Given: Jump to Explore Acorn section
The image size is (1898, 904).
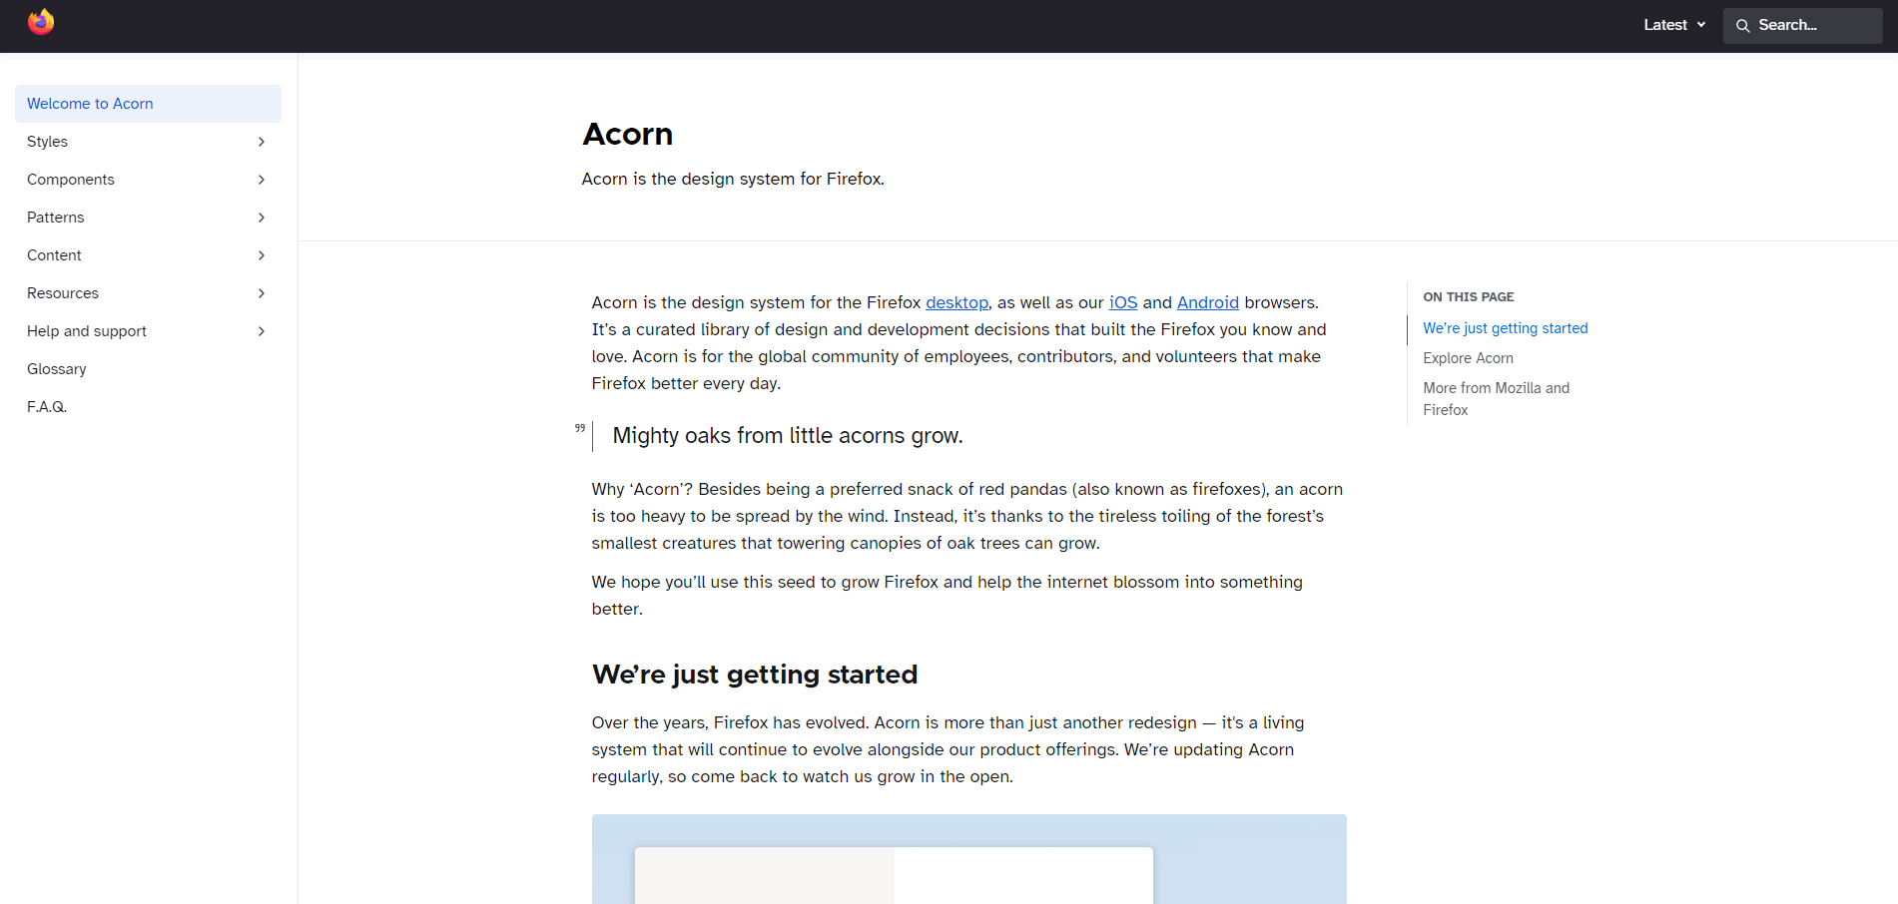Looking at the screenshot, I should click(x=1468, y=358).
